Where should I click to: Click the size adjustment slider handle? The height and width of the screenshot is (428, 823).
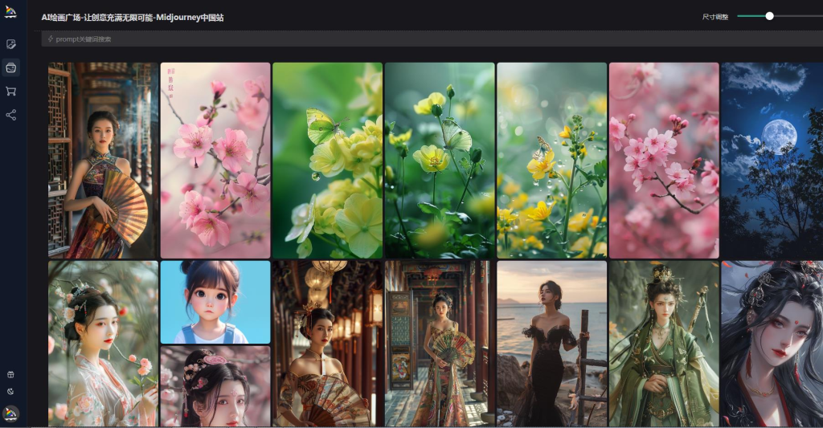tap(769, 16)
